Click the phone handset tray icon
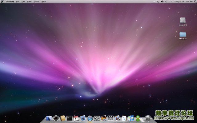The width and height of the screenshot is (197, 123). click(158, 2)
